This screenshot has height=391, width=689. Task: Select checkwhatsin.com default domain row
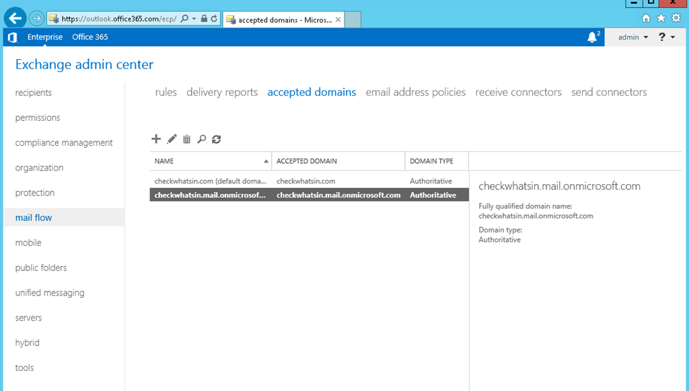pos(309,181)
